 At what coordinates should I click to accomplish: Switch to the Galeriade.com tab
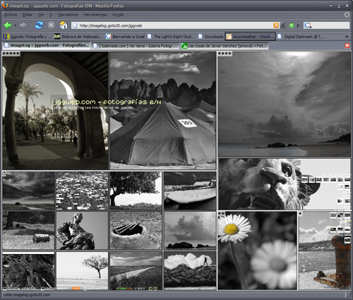click(136, 46)
